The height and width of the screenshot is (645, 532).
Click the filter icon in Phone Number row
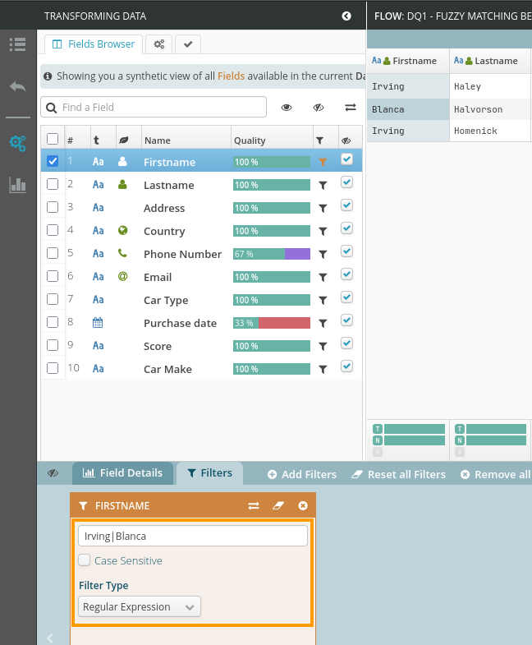point(323,254)
